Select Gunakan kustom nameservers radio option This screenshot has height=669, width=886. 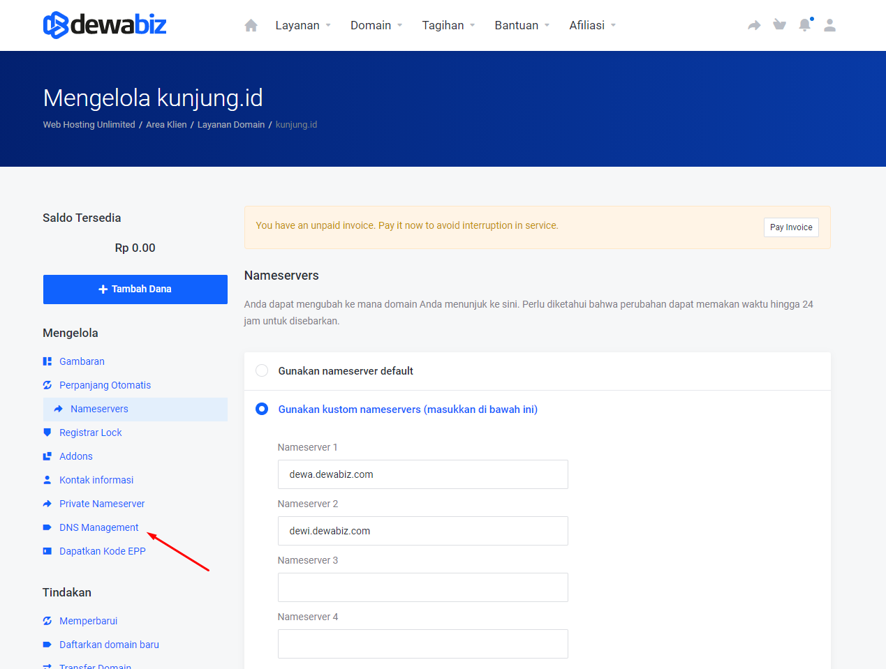[x=262, y=409]
